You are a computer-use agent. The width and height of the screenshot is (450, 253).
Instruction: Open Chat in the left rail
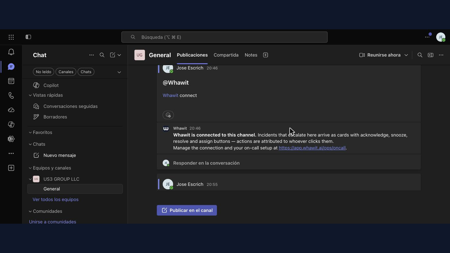11,67
